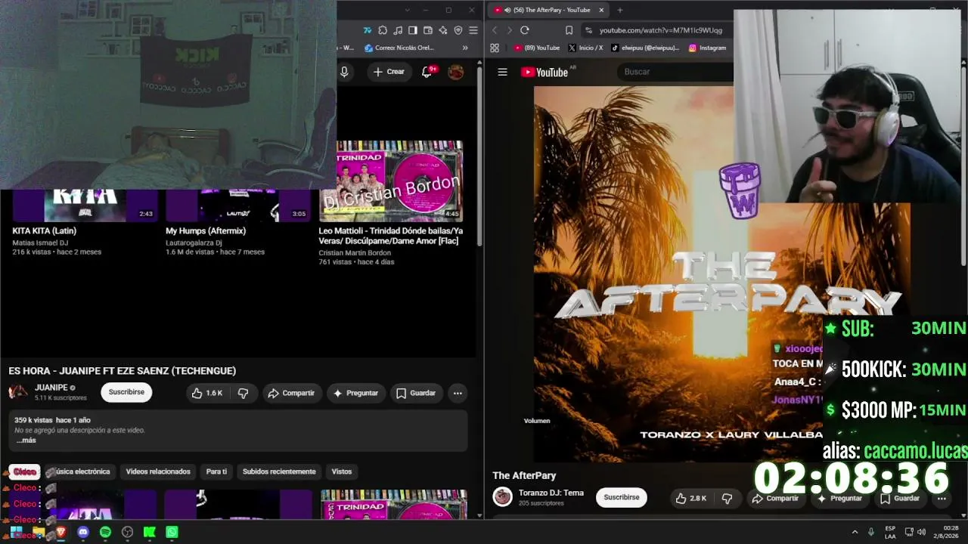The image size is (968, 544).
Task: Like the ES HORA video (1.6 K)
Action: [206, 393]
